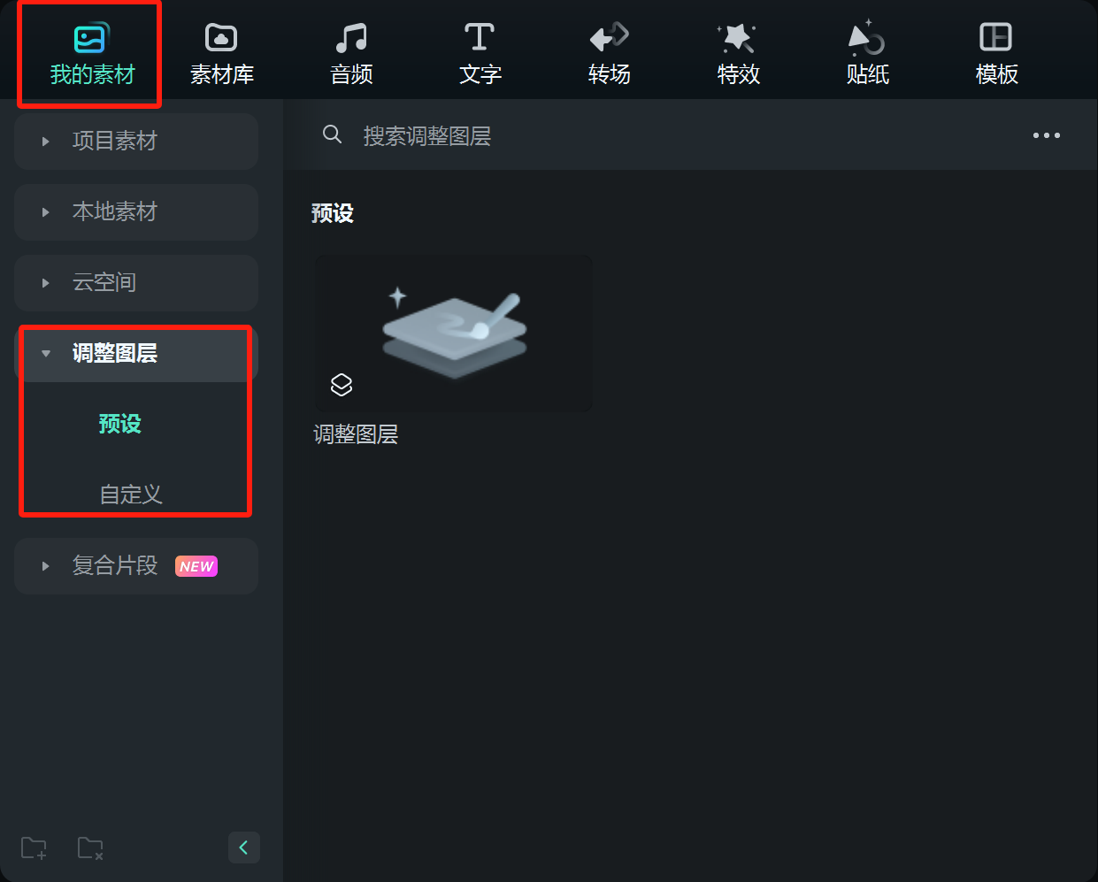
Task: Switch to the 素材库 tab
Action: (220, 50)
